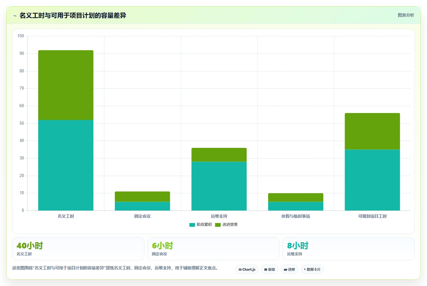The height and width of the screenshot is (286, 427).
Task: Click the teal segment of 固定会议 bar
Action: (x=143, y=206)
